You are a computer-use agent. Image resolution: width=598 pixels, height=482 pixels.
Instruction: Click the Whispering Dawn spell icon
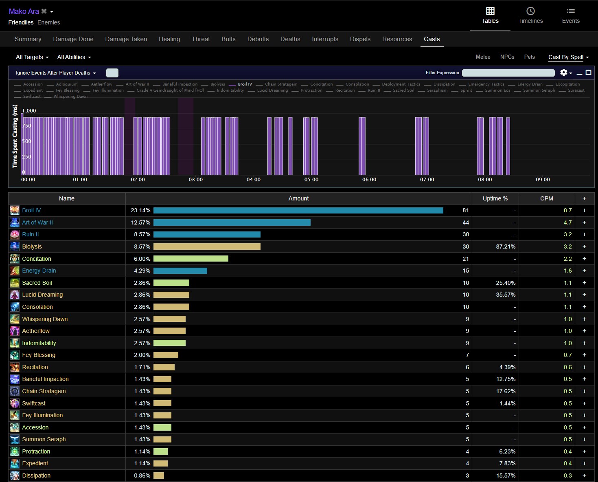15,319
